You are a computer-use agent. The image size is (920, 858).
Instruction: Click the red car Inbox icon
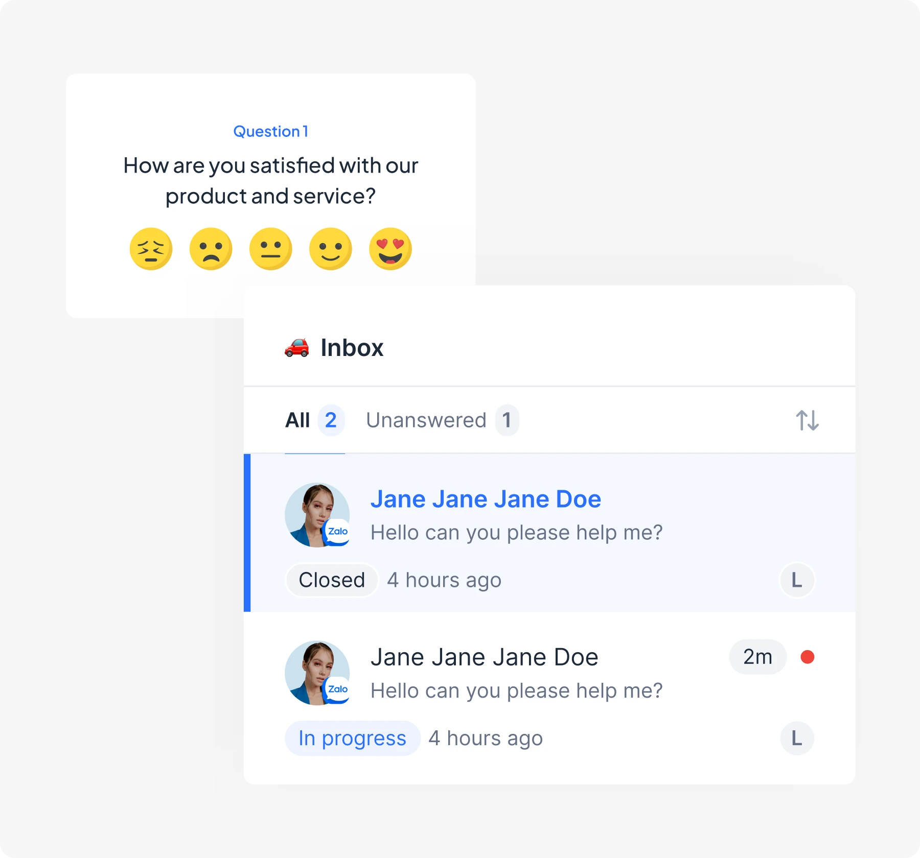[296, 348]
